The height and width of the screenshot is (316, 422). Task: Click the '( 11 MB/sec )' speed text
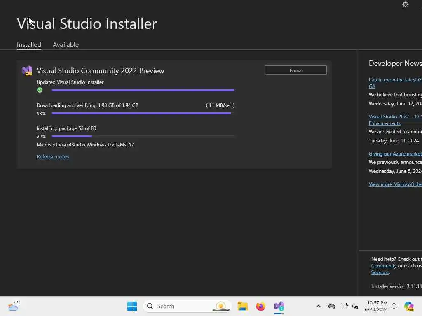pyautogui.click(x=220, y=105)
